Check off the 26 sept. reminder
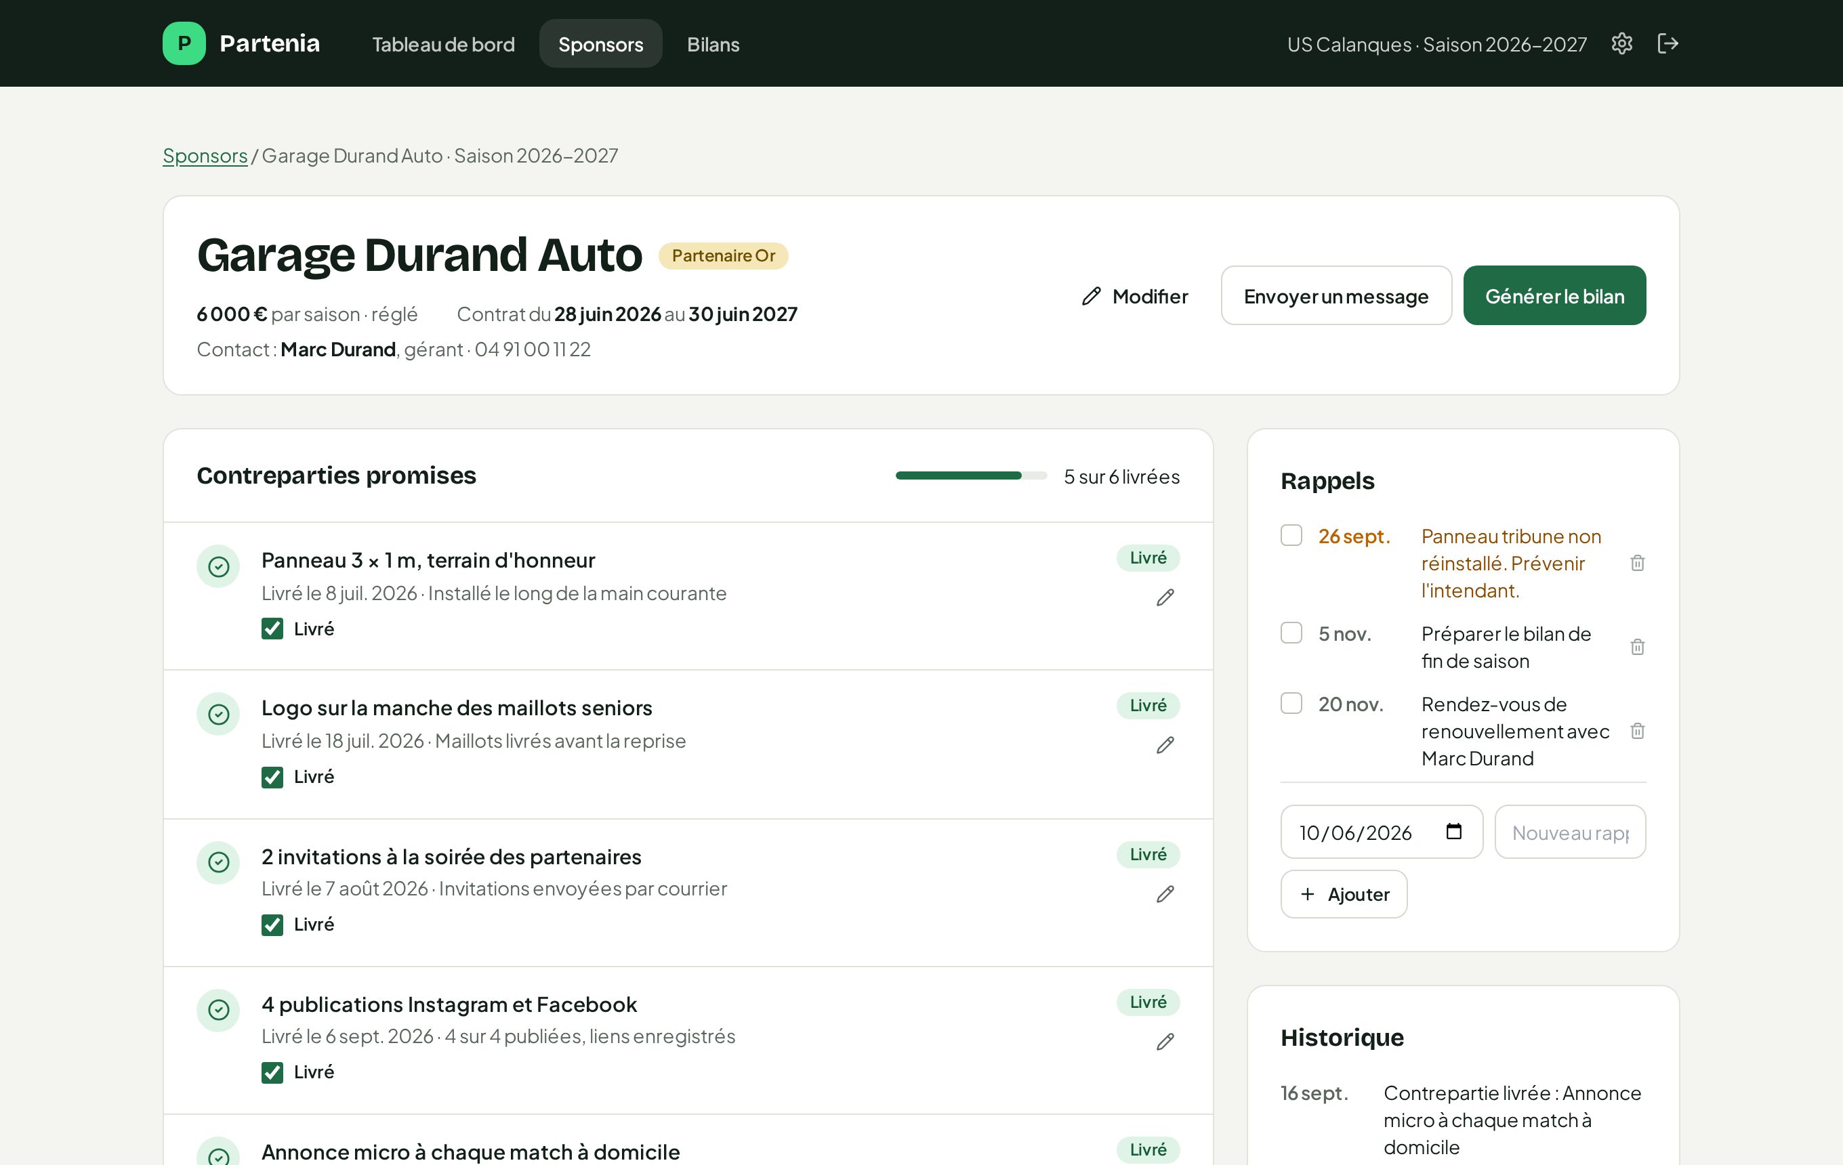 click(x=1291, y=536)
